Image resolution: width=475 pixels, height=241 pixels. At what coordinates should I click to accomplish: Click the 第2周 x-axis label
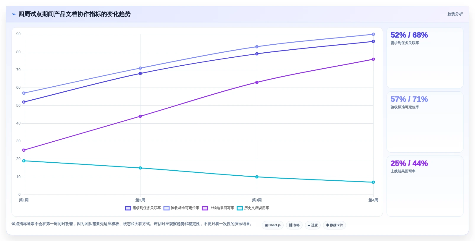[x=140, y=200]
